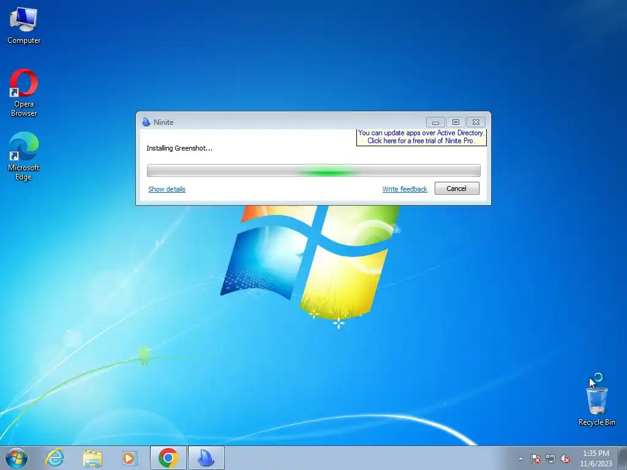
Task: Open the clock showing 1:35 PM
Action: click(596, 458)
